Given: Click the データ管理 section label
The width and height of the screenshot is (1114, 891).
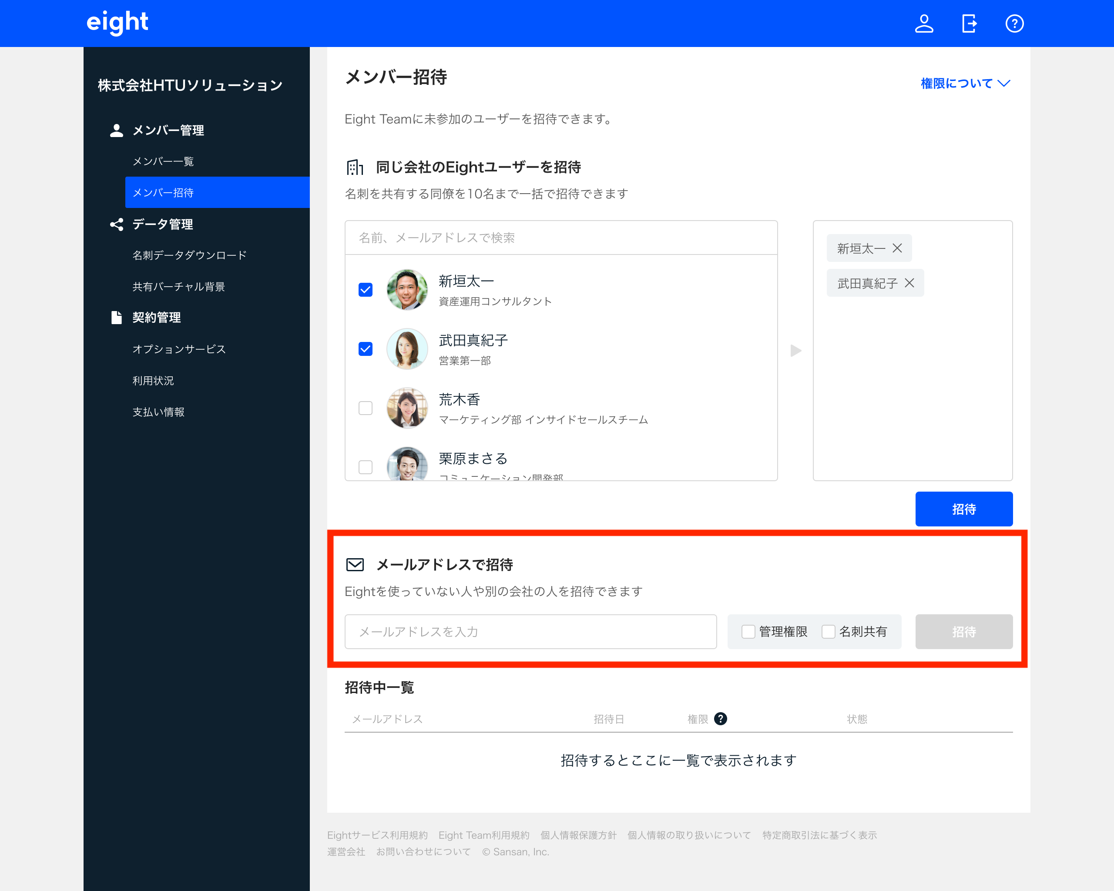Looking at the screenshot, I should (x=163, y=224).
